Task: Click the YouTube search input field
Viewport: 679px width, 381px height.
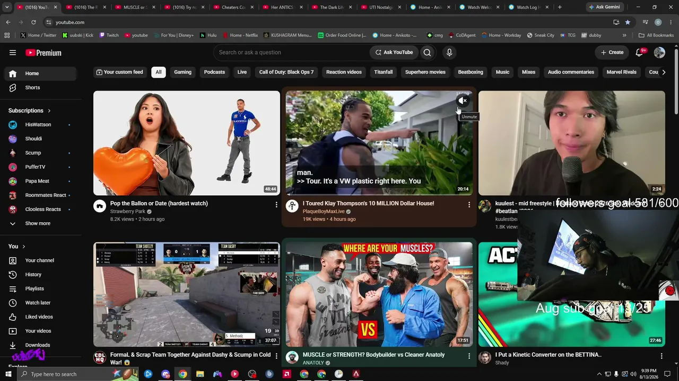Action: tap(292, 52)
